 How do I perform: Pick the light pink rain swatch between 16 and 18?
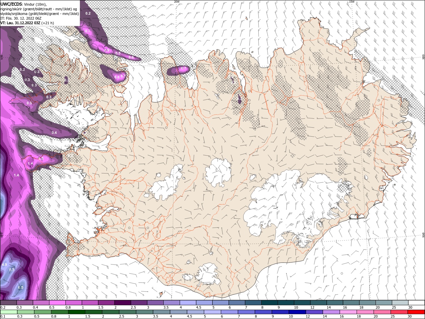348,312
